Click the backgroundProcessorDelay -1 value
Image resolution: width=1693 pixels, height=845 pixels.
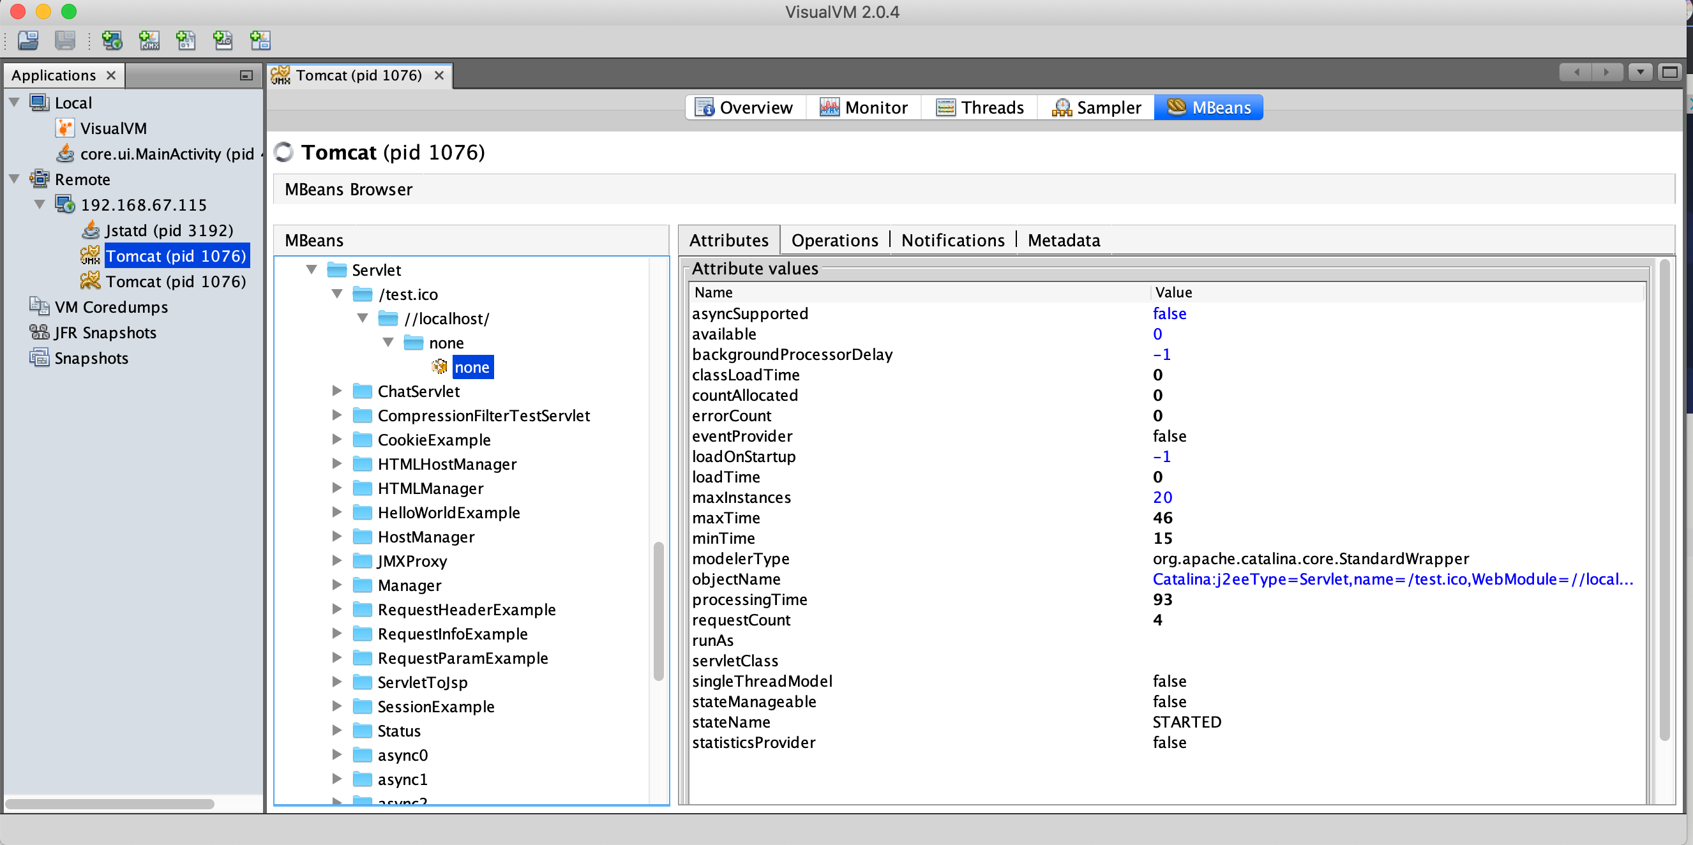(x=1162, y=354)
